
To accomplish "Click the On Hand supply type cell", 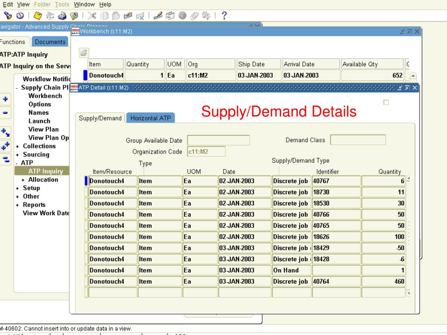I will (292, 270).
